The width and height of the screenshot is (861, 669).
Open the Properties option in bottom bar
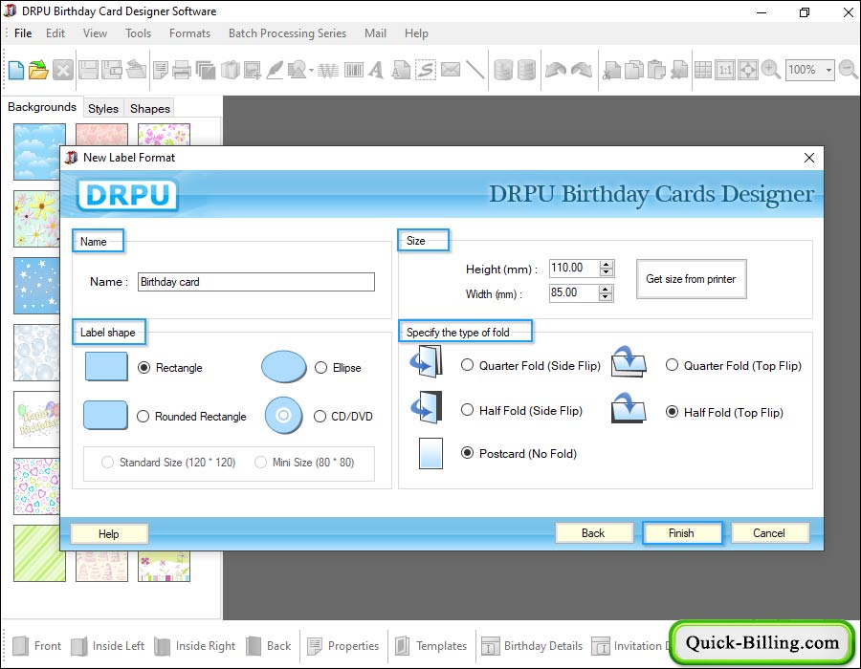343,646
